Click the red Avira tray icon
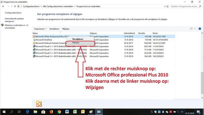Viewport: 204px width, 115px height. tap(171, 112)
